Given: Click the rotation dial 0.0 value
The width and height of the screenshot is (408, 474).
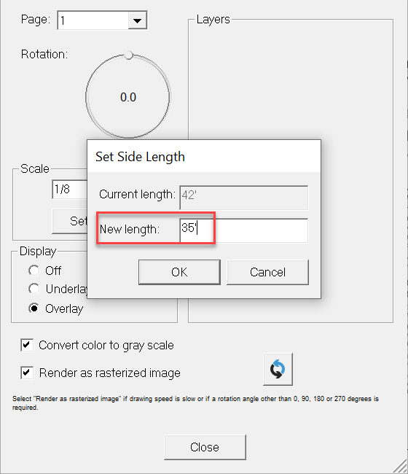Looking at the screenshot, I should [128, 97].
